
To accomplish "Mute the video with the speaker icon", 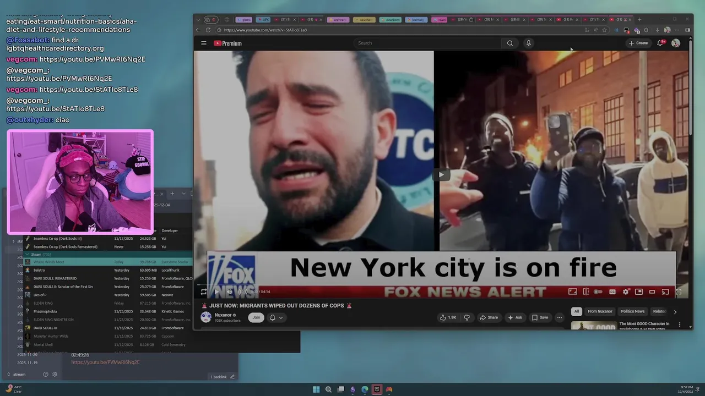I will (x=230, y=291).
